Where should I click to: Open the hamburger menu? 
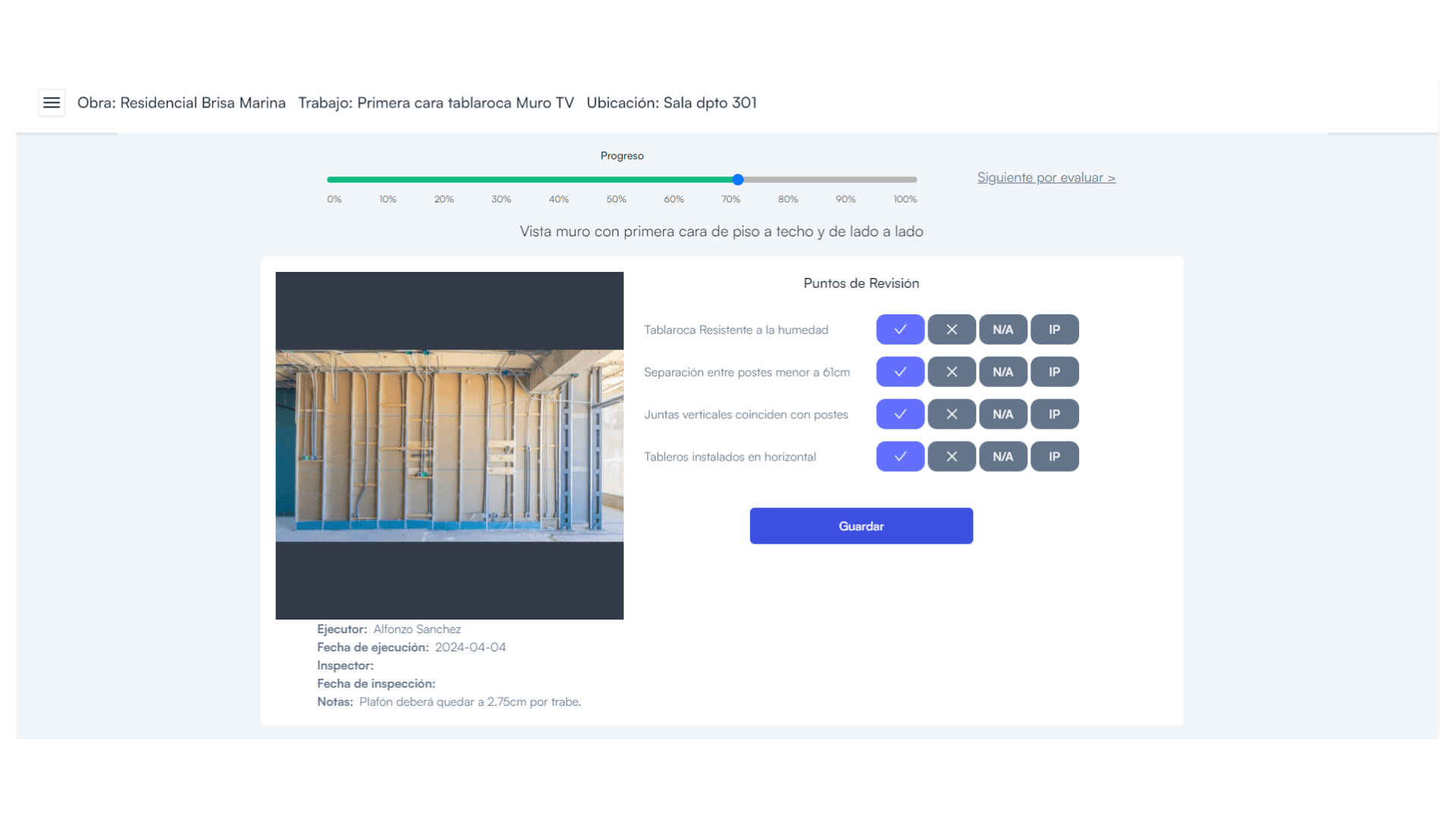click(x=52, y=103)
